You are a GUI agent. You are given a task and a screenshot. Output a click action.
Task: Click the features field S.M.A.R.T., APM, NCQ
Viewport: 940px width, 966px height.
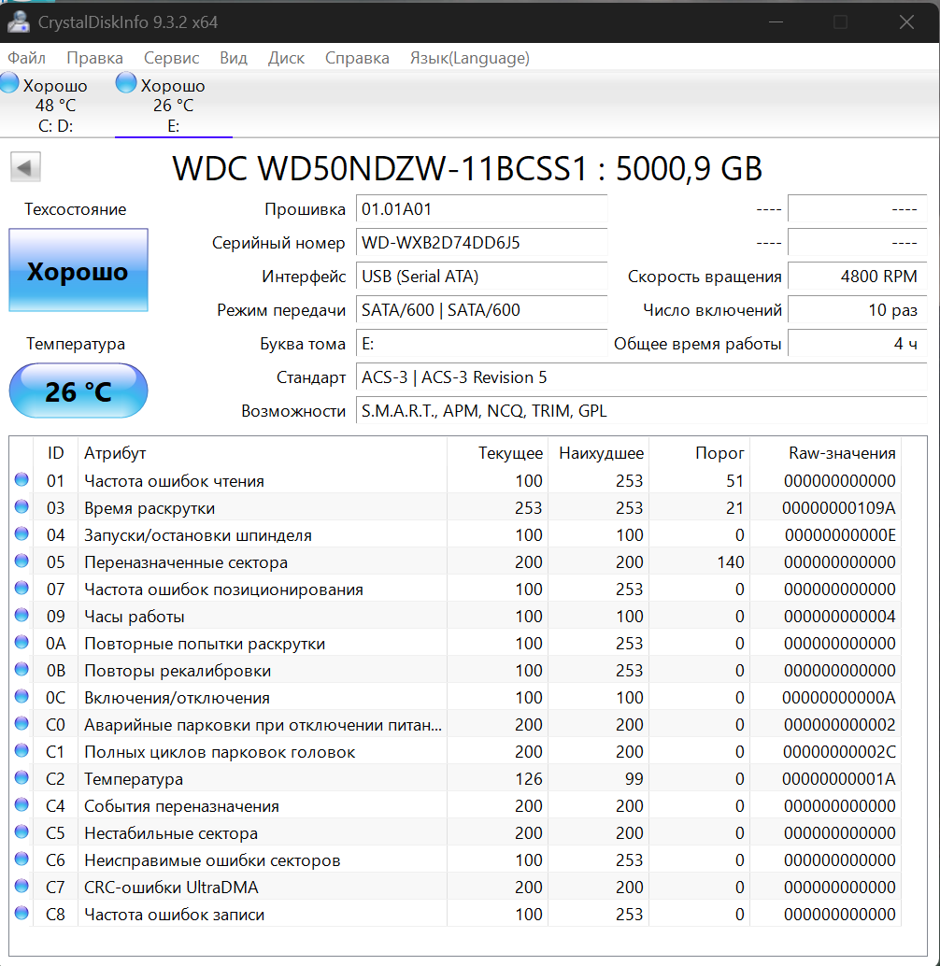click(641, 411)
